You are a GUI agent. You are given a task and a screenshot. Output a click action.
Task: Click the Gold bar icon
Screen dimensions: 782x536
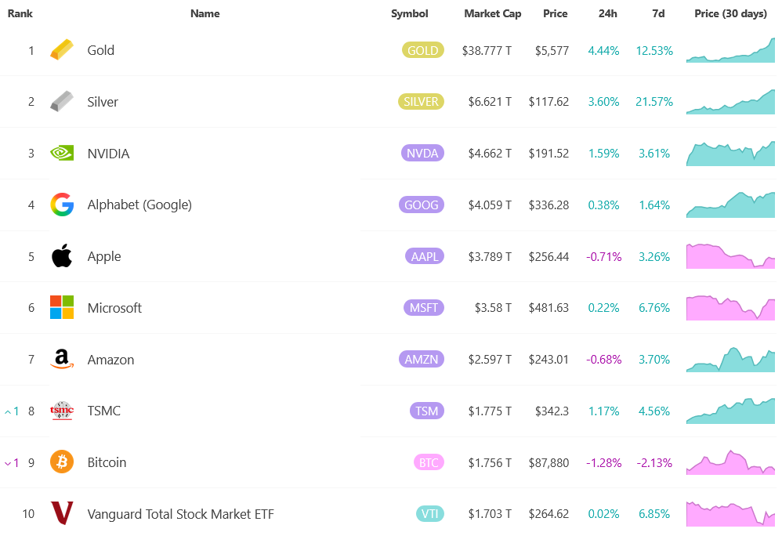(62, 49)
